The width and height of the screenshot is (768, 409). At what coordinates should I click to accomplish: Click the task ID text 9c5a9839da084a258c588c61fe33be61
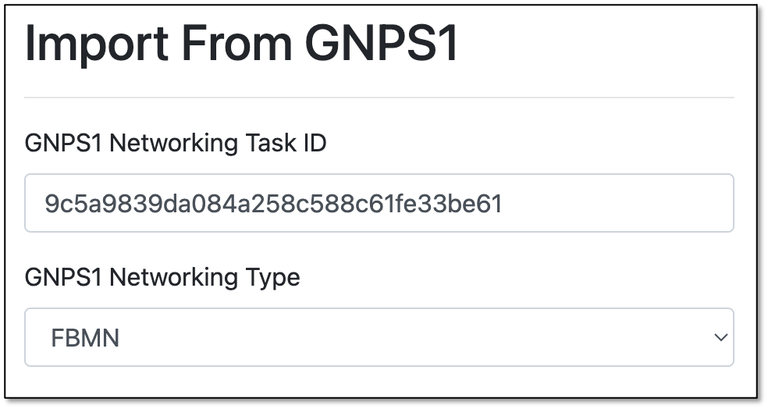tap(273, 204)
